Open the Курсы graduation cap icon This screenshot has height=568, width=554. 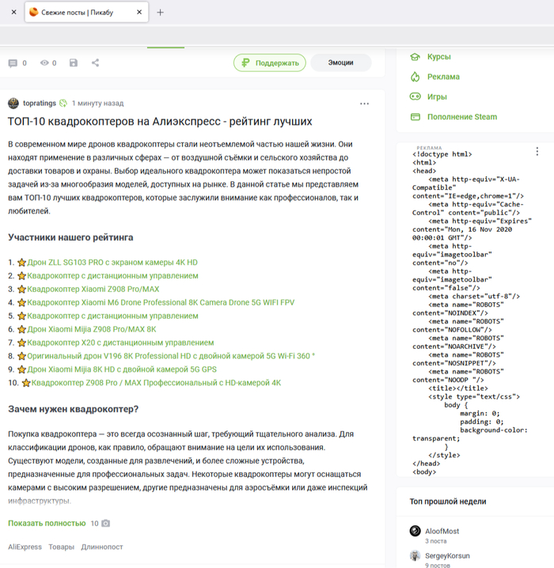tap(415, 57)
